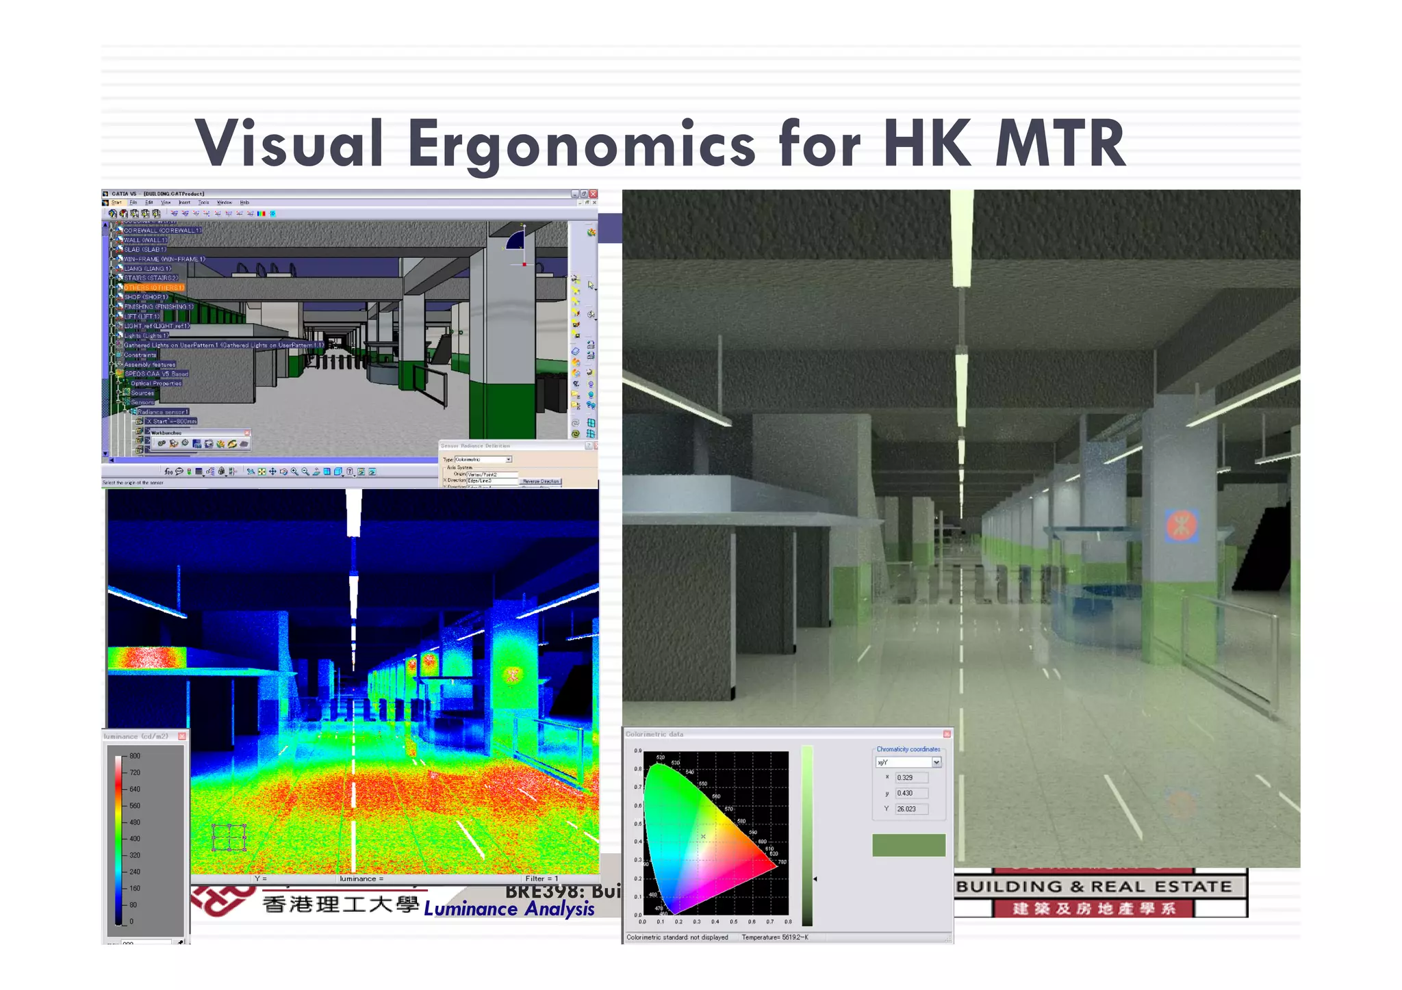This screenshot has width=1402, height=990.
Task: Click the Origin field in Sensor Radiance Definition
Action: click(493, 474)
